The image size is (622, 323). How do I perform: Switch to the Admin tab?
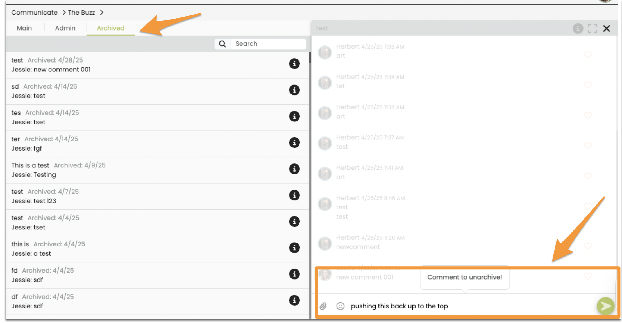point(65,28)
